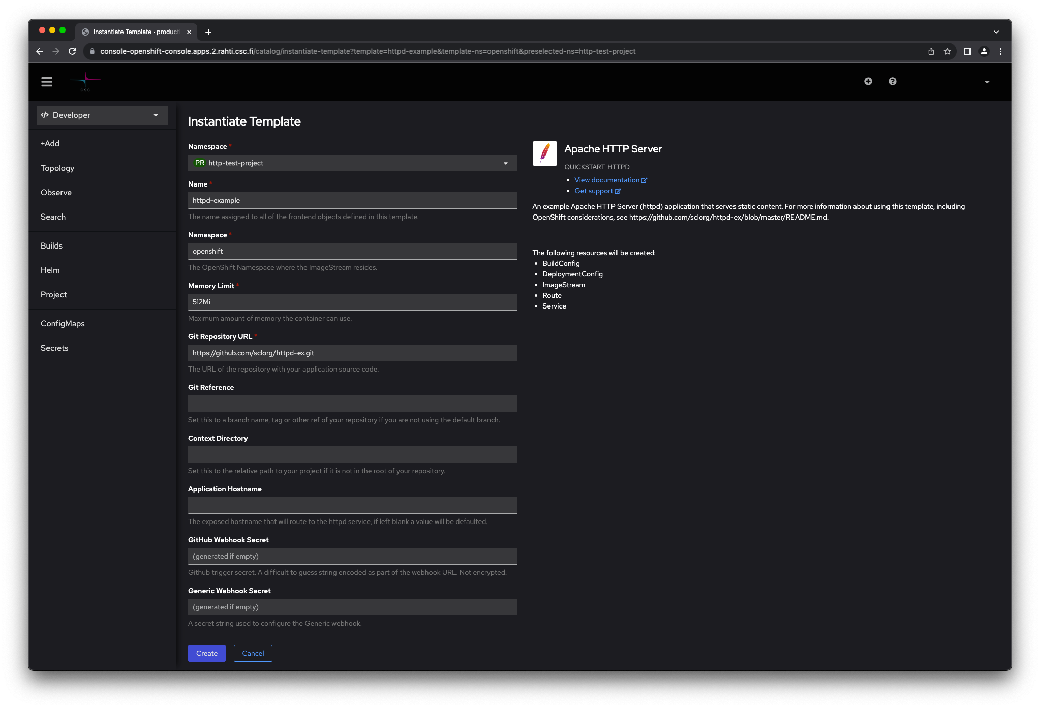Focus the Name field with httpd-example
This screenshot has height=708, width=1040.
tap(352, 200)
